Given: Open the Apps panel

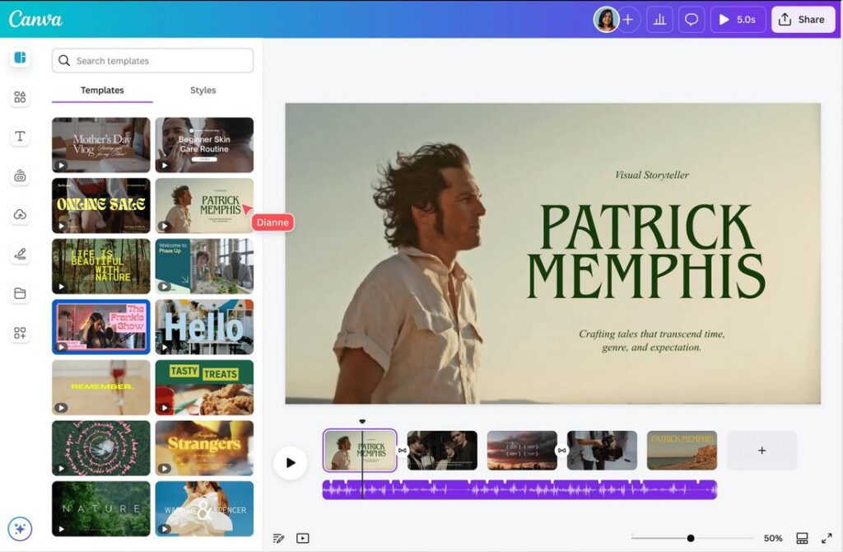Looking at the screenshot, I should pyautogui.click(x=20, y=333).
